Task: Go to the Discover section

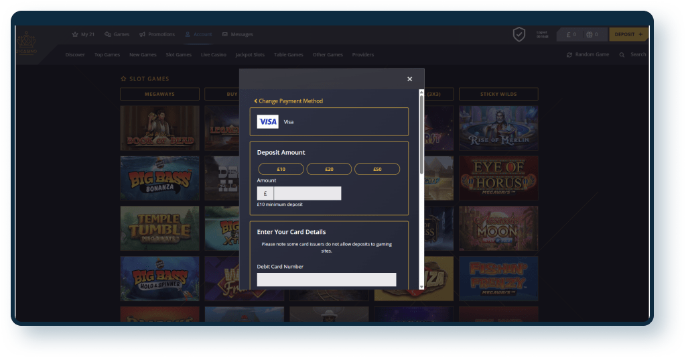Action: (75, 55)
